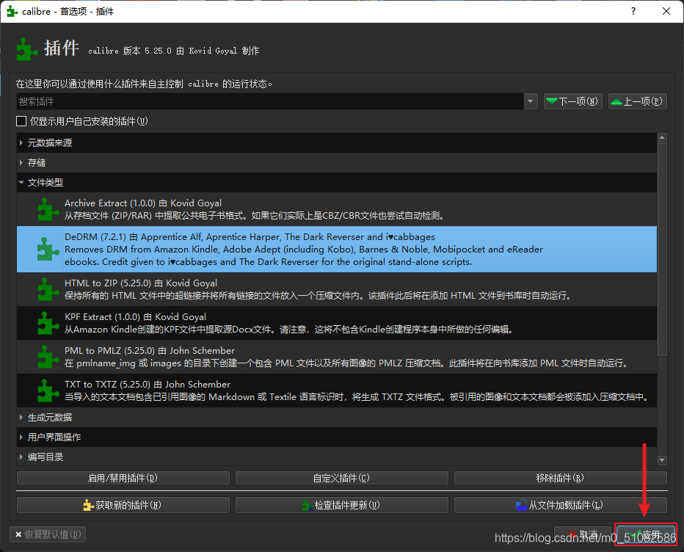Click the plugin list vertical scrollbar thumb
Image resolution: width=684 pixels, height=552 pixels.
pos(662,250)
